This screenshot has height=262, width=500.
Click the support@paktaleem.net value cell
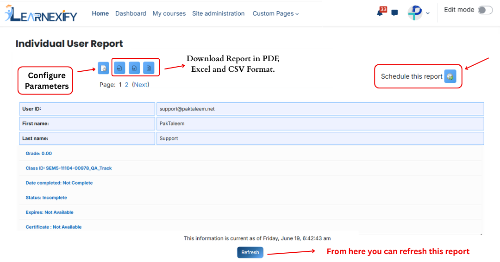point(320,109)
